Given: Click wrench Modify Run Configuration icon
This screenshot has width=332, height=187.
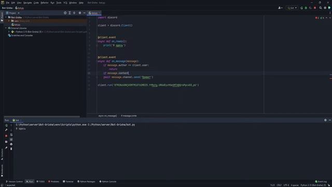Looking at the screenshot, I should pos(6,130).
